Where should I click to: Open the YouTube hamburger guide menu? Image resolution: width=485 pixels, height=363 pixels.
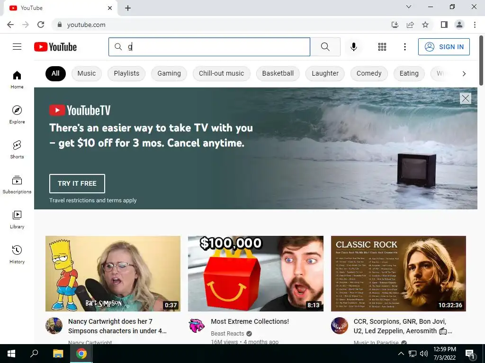click(17, 47)
